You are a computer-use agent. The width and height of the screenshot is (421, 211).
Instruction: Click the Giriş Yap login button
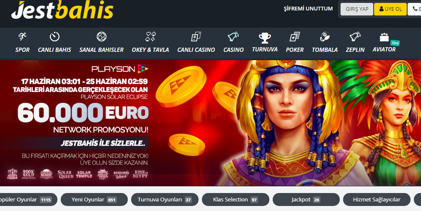coord(357,9)
